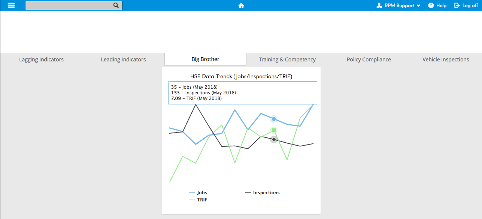Select the blue Jobs data point marker
This screenshot has height=219, width=482.
[274, 119]
